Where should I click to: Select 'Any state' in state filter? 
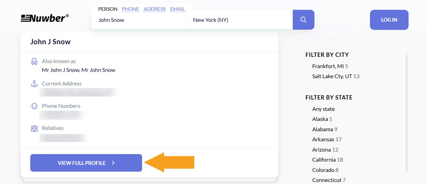point(323,109)
